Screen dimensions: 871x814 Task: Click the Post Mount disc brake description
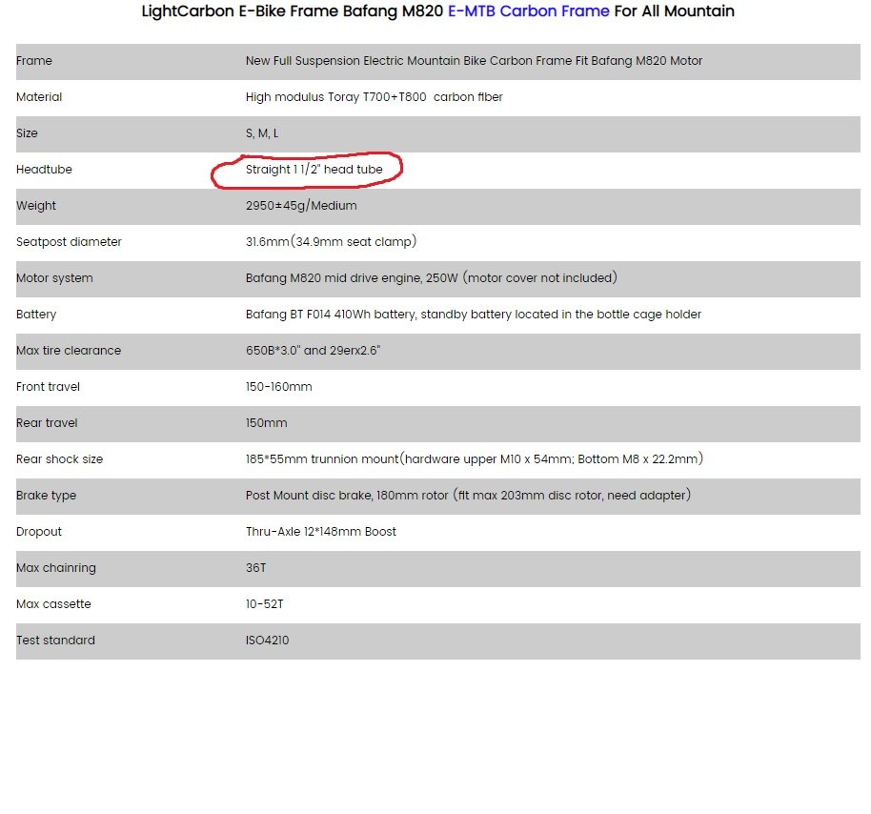point(468,495)
